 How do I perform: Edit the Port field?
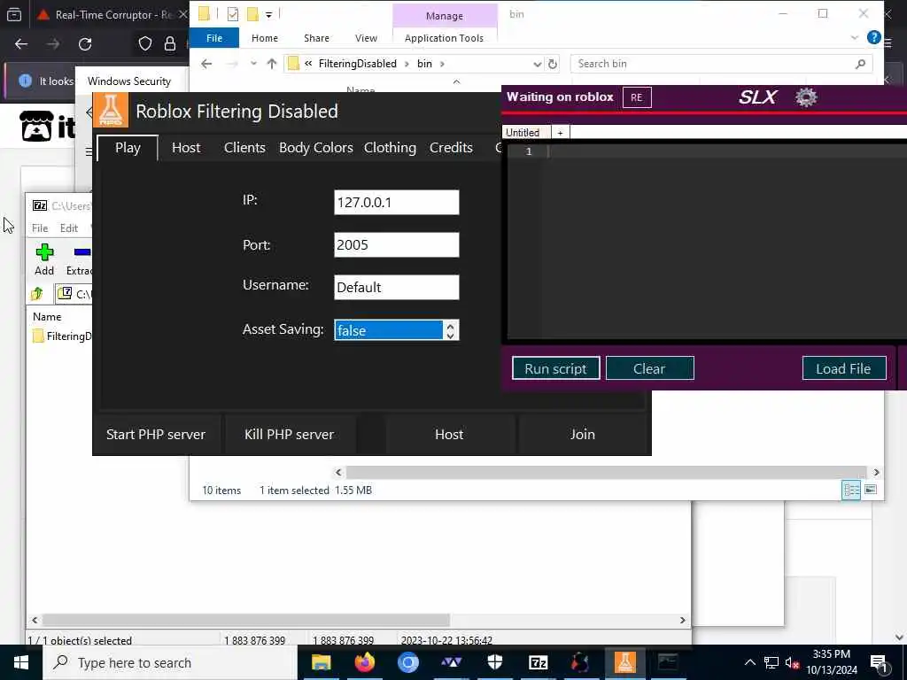(x=397, y=244)
